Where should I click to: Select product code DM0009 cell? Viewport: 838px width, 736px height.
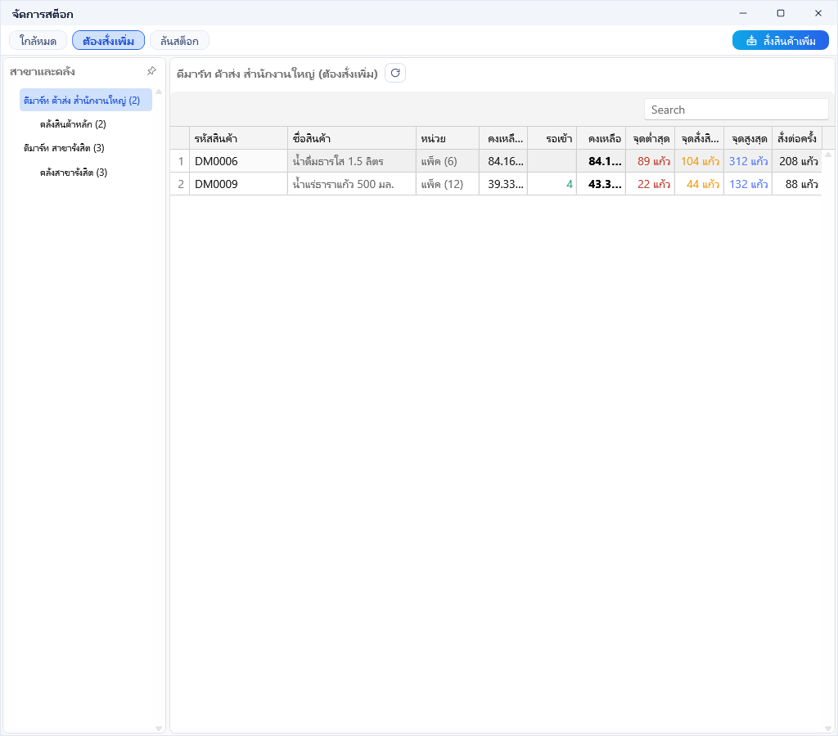click(238, 184)
